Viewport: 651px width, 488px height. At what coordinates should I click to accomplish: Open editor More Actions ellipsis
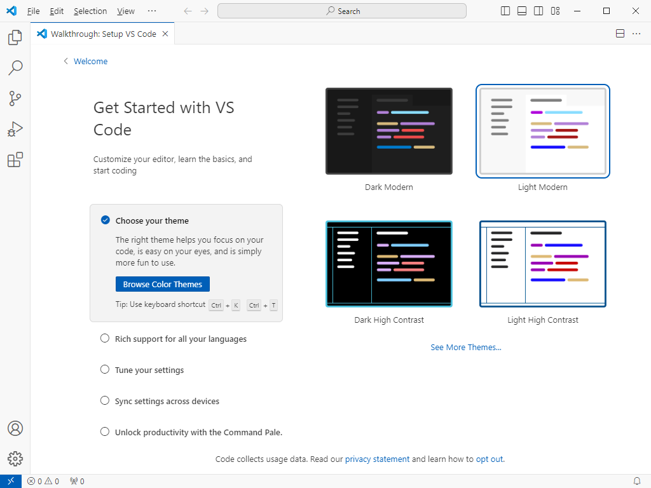(x=636, y=34)
